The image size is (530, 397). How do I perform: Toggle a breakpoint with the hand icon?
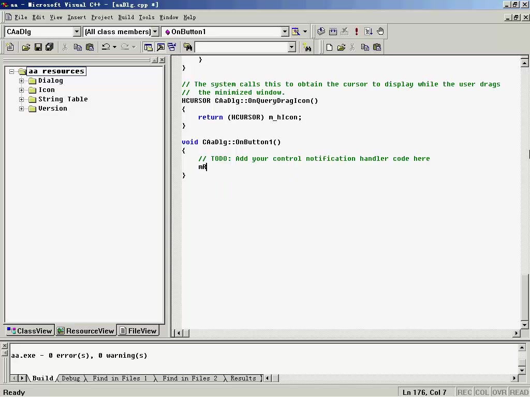coord(380,32)
